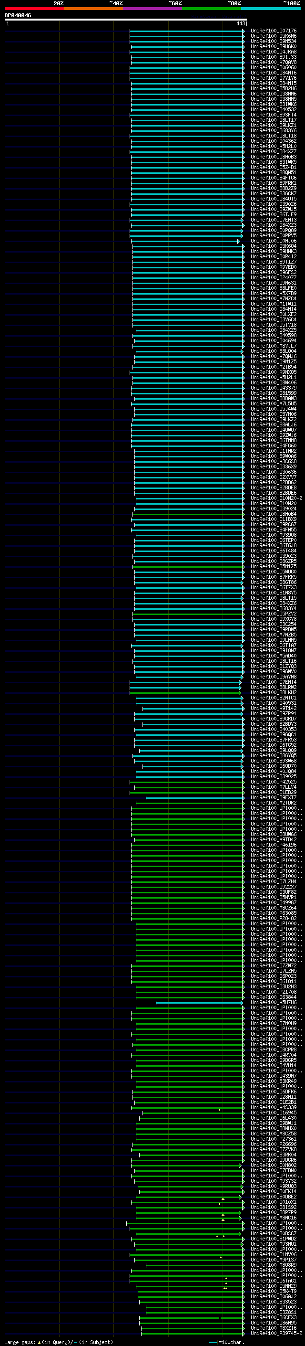Select the UniRef100_B8LRW2 label
The height and width of the screenshot is (1346, 305).
274,687
